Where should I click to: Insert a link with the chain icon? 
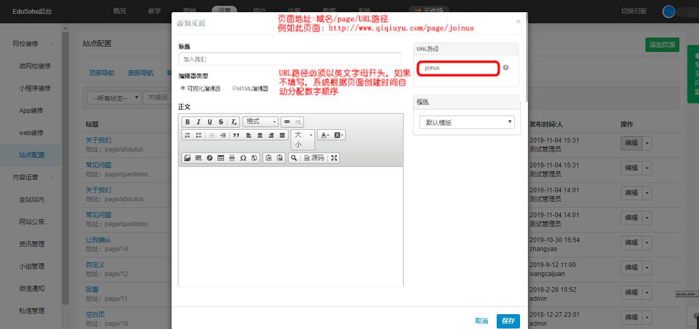pyautogui.click(x=286, y=122)
